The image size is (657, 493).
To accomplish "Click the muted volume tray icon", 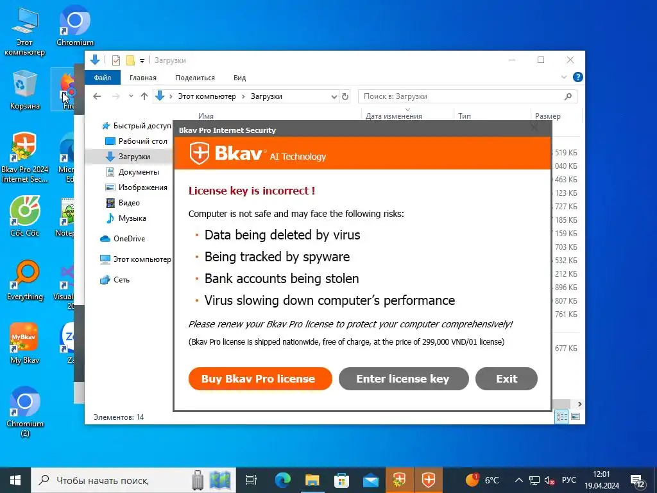I will click(x=549, y=480).
